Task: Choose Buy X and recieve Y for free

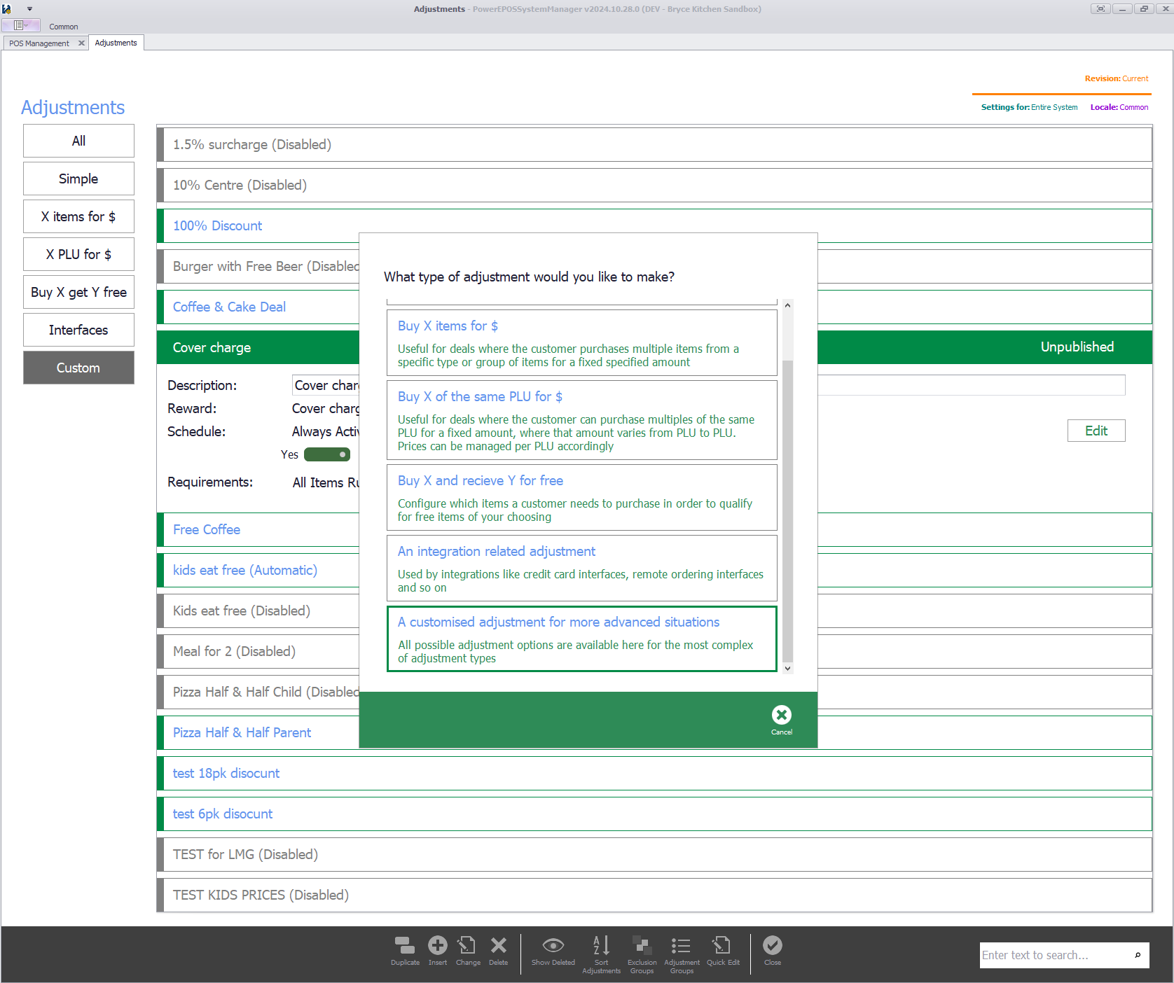Action: [x=582, y=498]
